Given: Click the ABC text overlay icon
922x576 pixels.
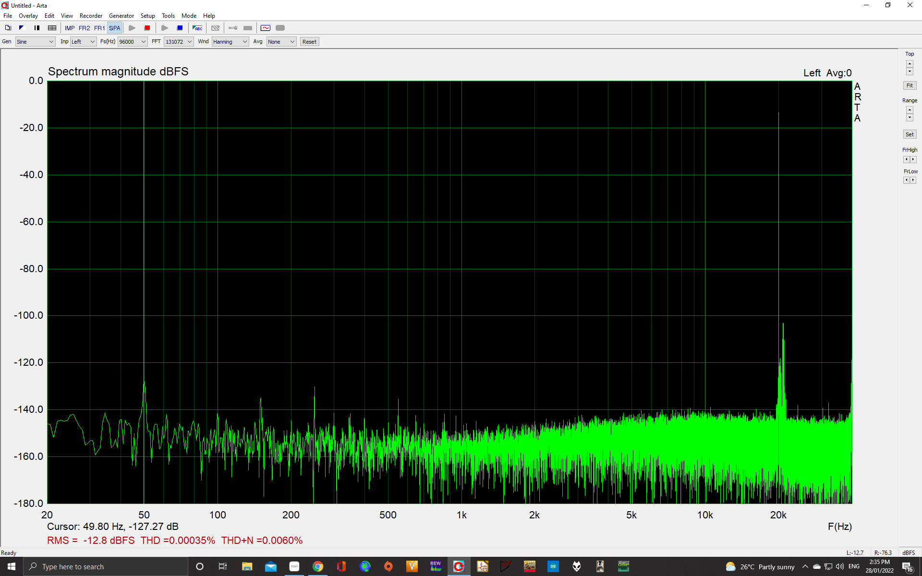Looking at the screenshot, I should click(197, 28).
